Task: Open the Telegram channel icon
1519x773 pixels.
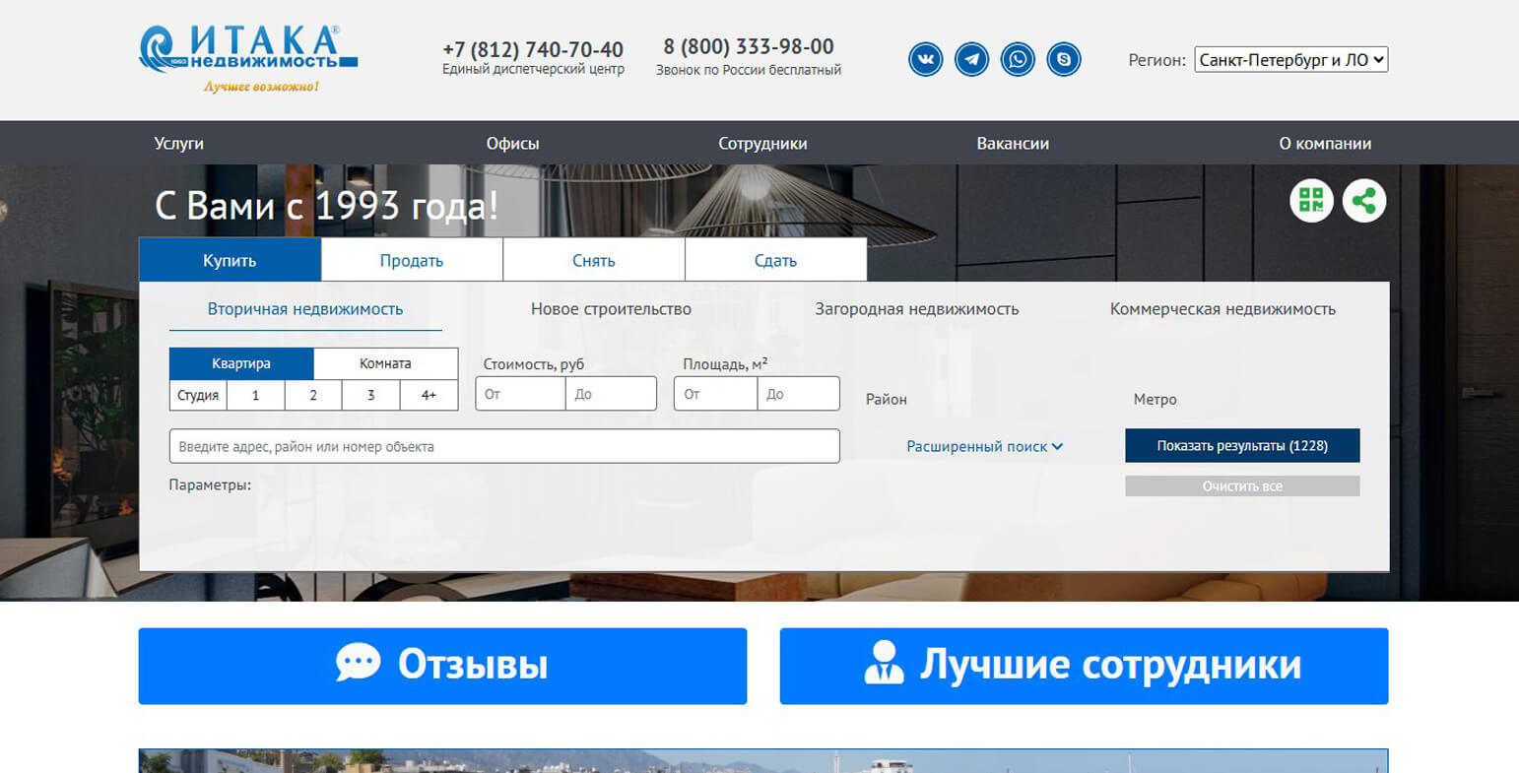Action: [x=971, y=59]
